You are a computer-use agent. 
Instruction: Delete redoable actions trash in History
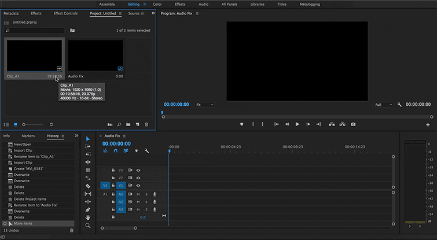72,231
